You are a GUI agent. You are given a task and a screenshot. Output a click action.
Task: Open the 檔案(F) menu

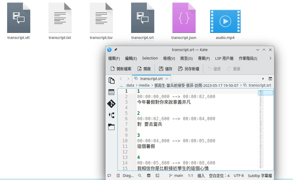[x=114, y=58]
